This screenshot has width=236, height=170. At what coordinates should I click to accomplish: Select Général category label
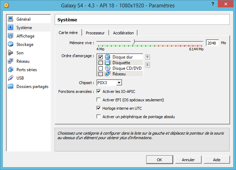coord(23,19)
